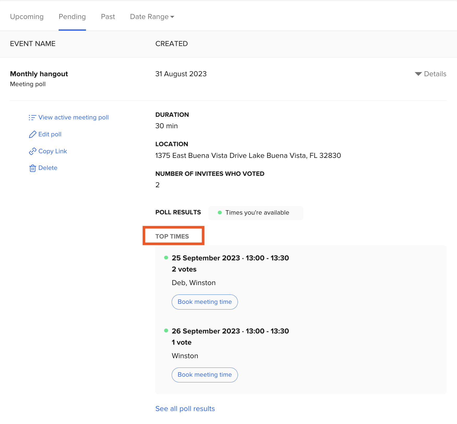Open the Date Range dropdown
457x424 pixels.
(x=152, y=17)
